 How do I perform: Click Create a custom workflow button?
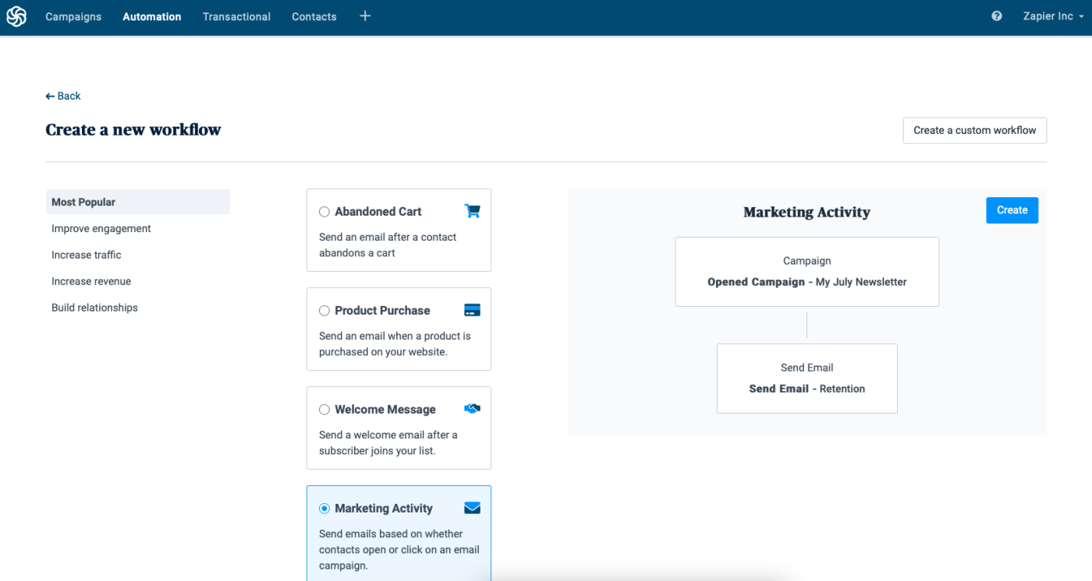[x=974, y=130]
